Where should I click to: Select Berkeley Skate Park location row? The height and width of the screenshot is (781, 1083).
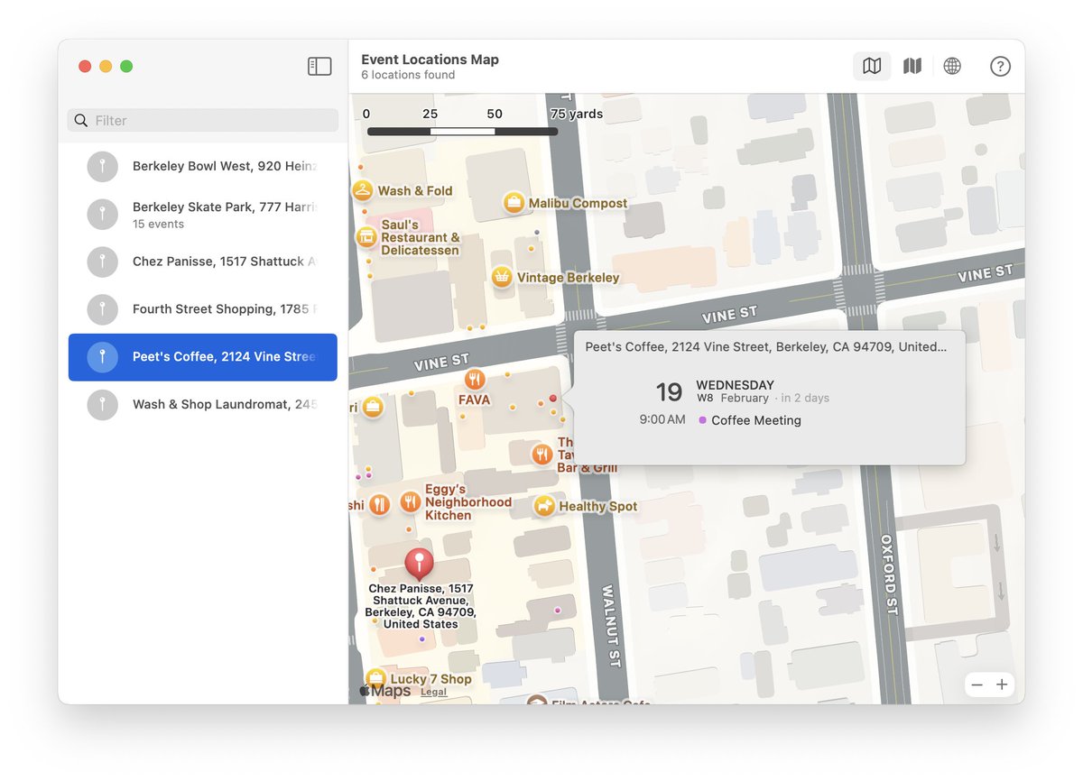tap(203, 214)
